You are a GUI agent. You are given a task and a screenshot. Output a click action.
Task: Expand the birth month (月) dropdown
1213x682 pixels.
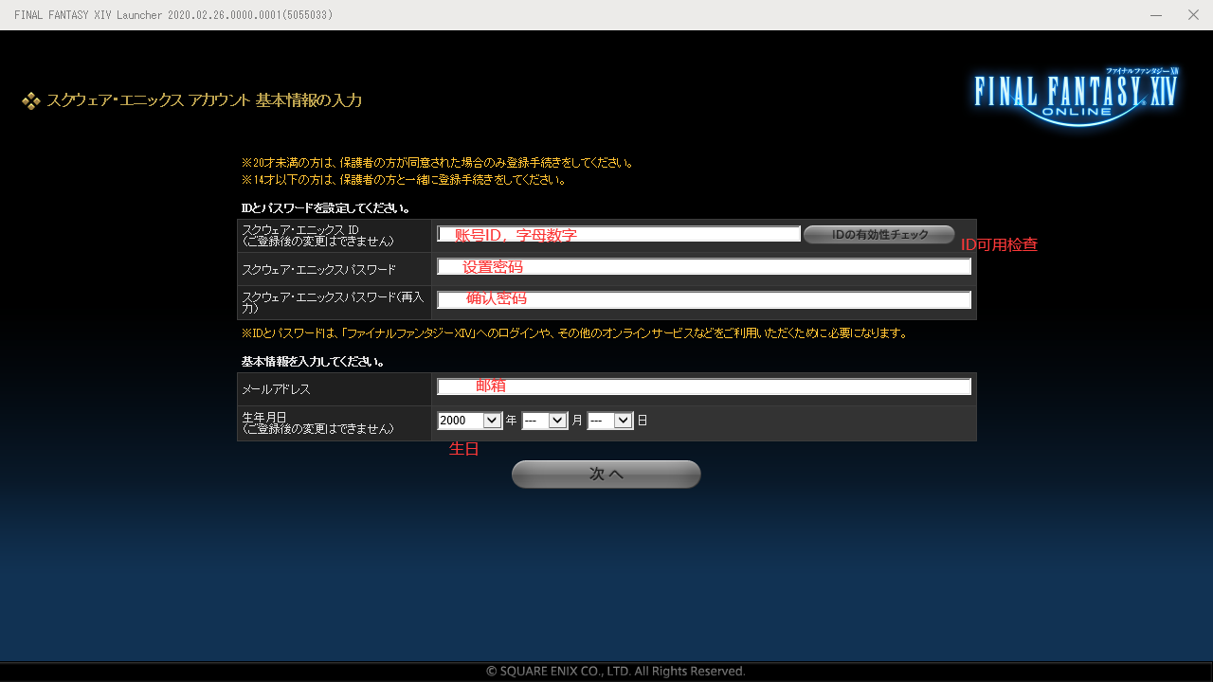545,421
